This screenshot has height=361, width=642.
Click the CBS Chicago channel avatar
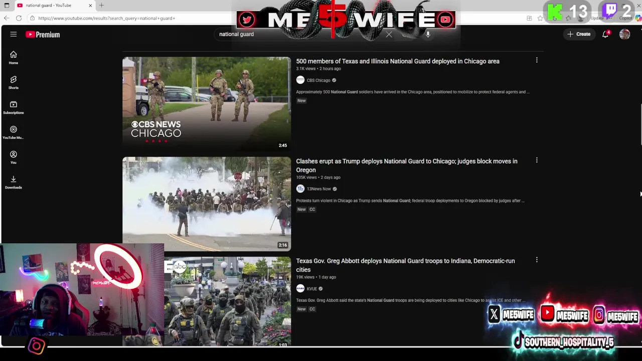tap(300, 80)
